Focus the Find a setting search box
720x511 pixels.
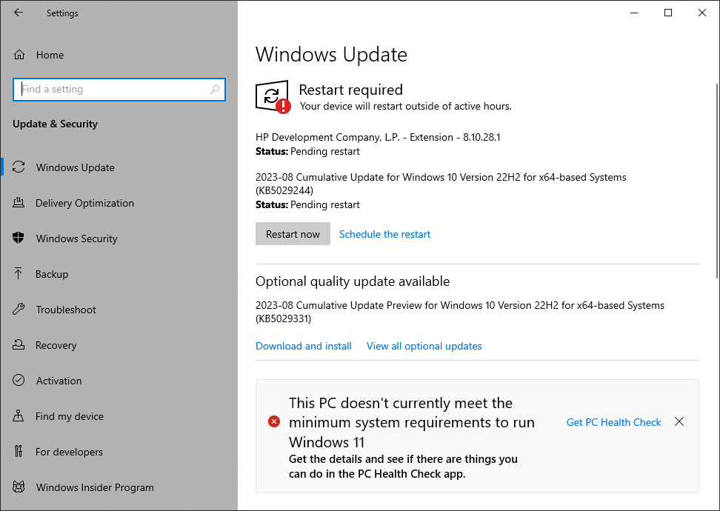click(111, 90)
